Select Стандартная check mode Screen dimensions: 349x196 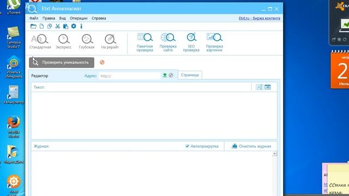(40, 42)
